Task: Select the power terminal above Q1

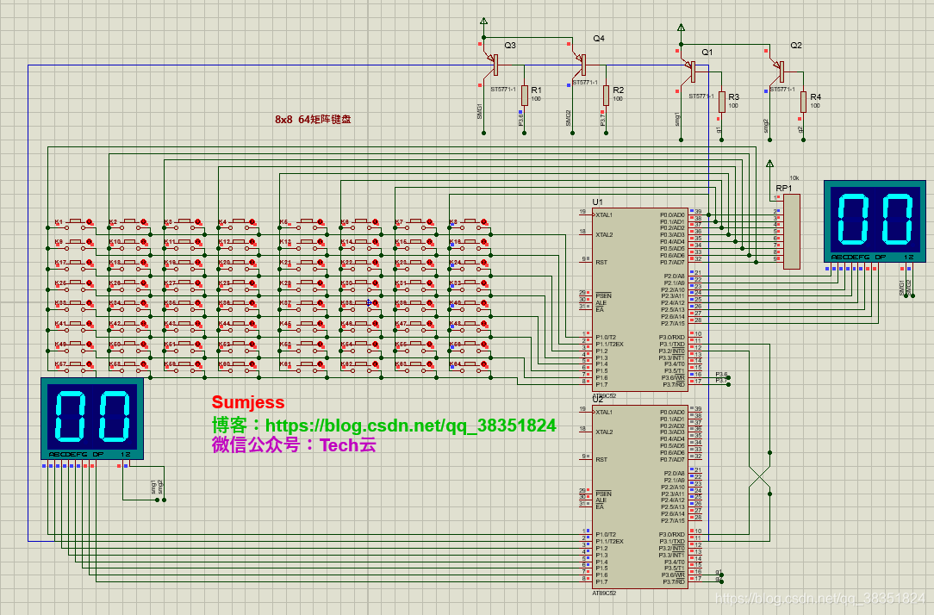Action: pyautogui.click(x=681, y=28)
